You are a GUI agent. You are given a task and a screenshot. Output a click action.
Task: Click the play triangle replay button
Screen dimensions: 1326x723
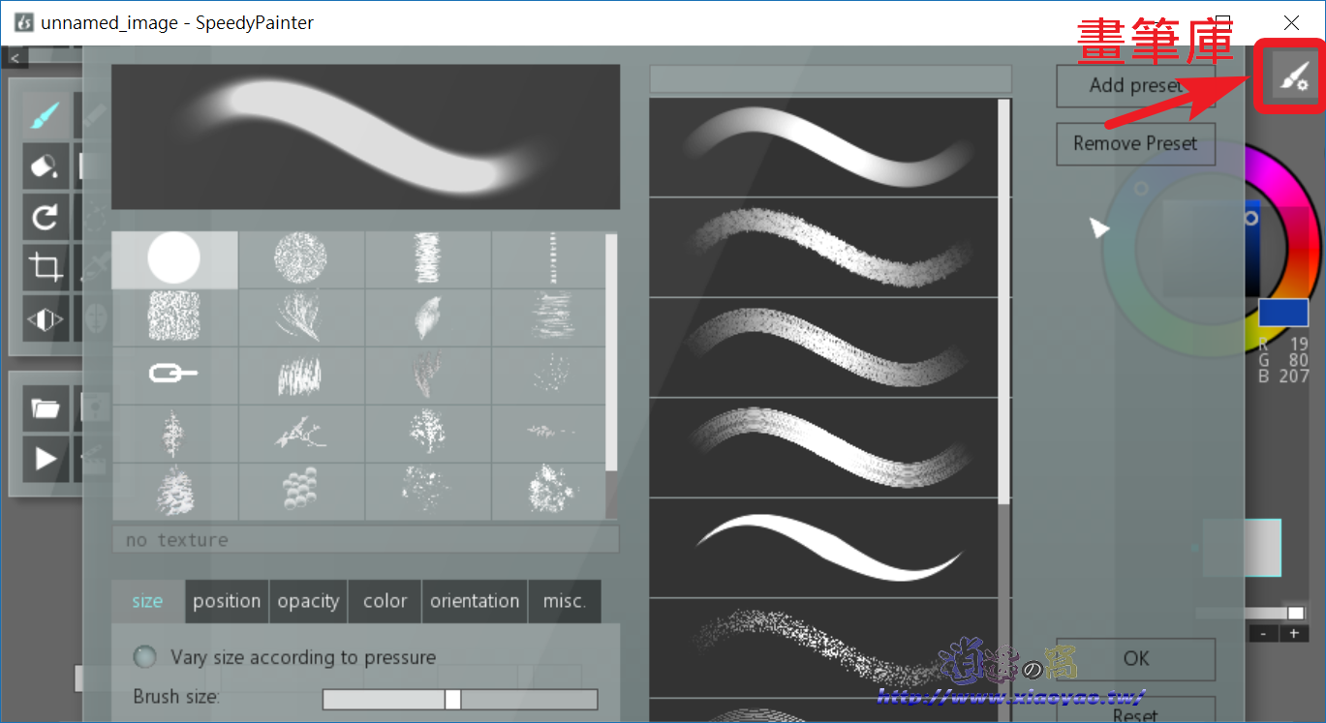pos(45,458)
